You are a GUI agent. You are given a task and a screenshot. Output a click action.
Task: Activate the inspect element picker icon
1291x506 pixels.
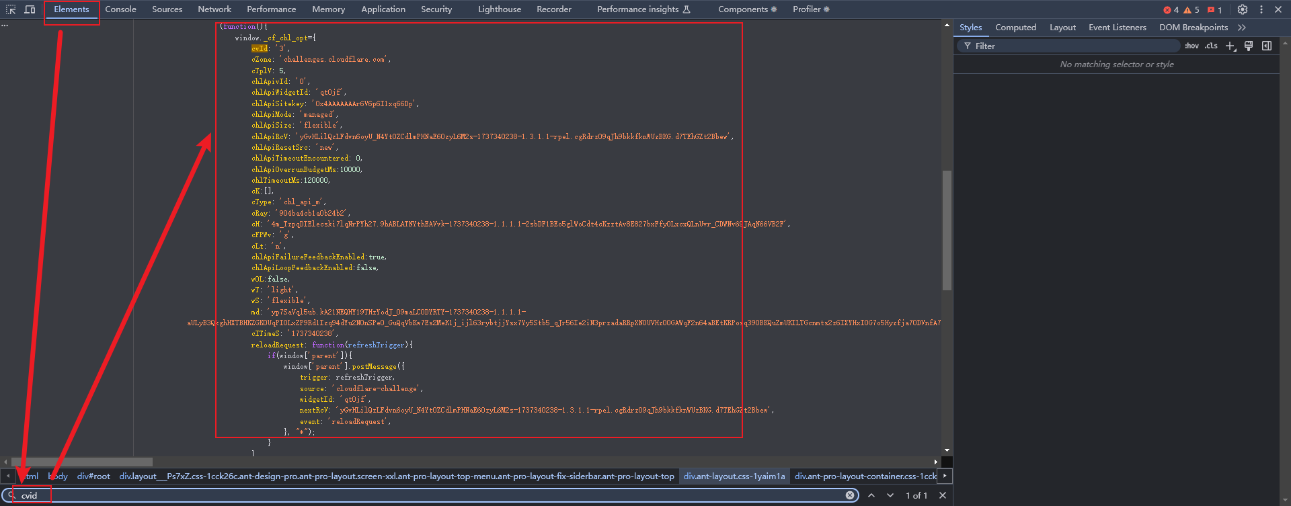[11, 9]
